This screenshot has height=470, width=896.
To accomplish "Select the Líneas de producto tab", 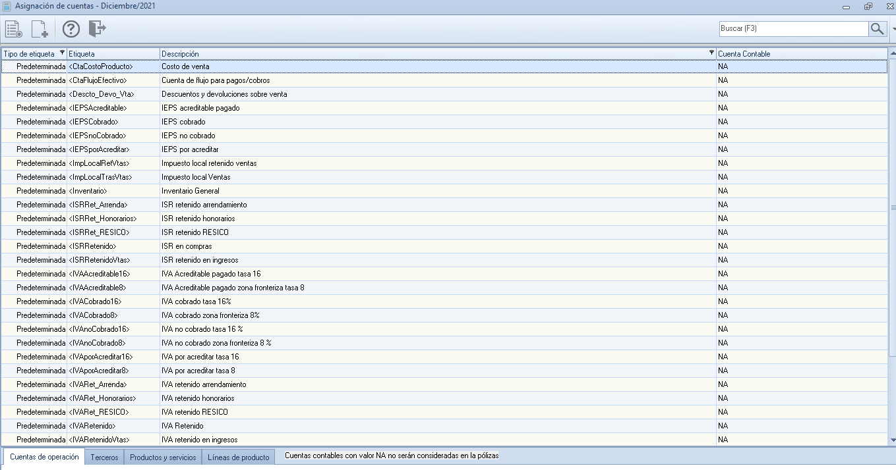I will (238, 457).
